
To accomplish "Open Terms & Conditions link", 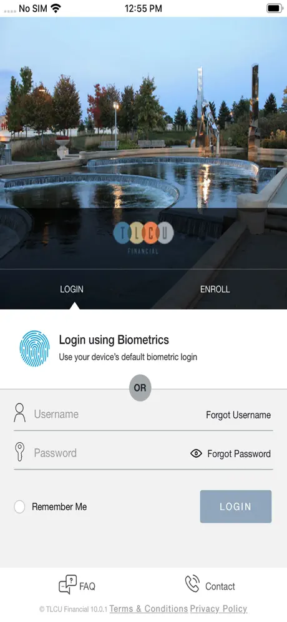I will (148, 608).
